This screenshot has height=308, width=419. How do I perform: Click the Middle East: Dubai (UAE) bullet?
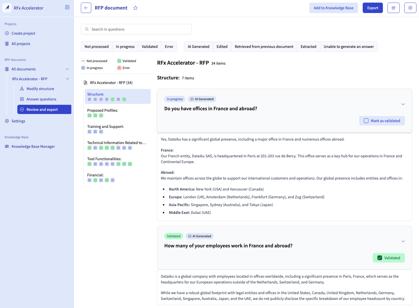(x=190, y=212)
